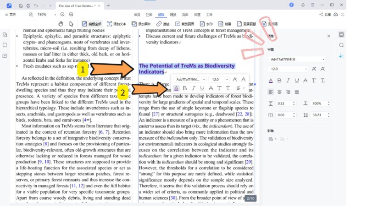Switch to the 註解 tab
The width and height of the screenshot is (367, 206).
(149, 15)
